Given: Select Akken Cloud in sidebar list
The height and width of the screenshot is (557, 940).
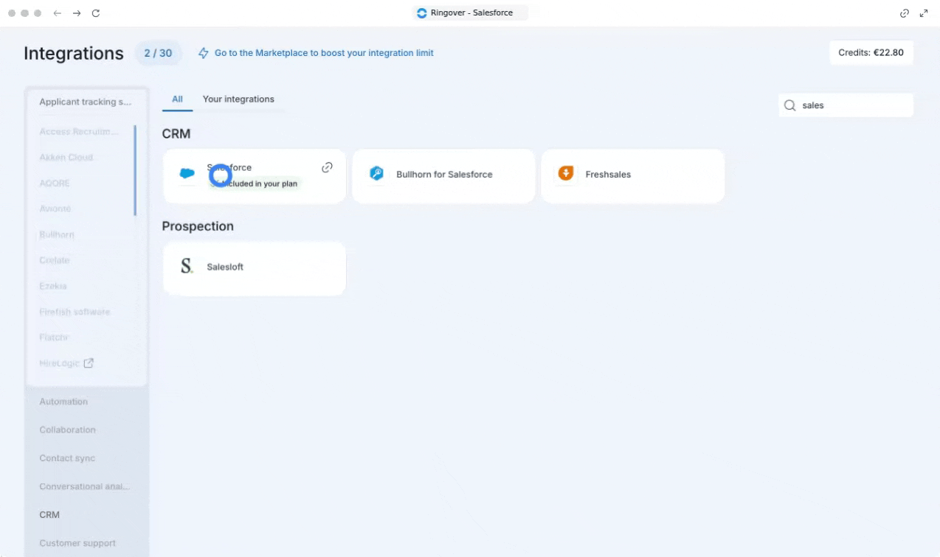Looking at the screenshot, I should (66, 157).
